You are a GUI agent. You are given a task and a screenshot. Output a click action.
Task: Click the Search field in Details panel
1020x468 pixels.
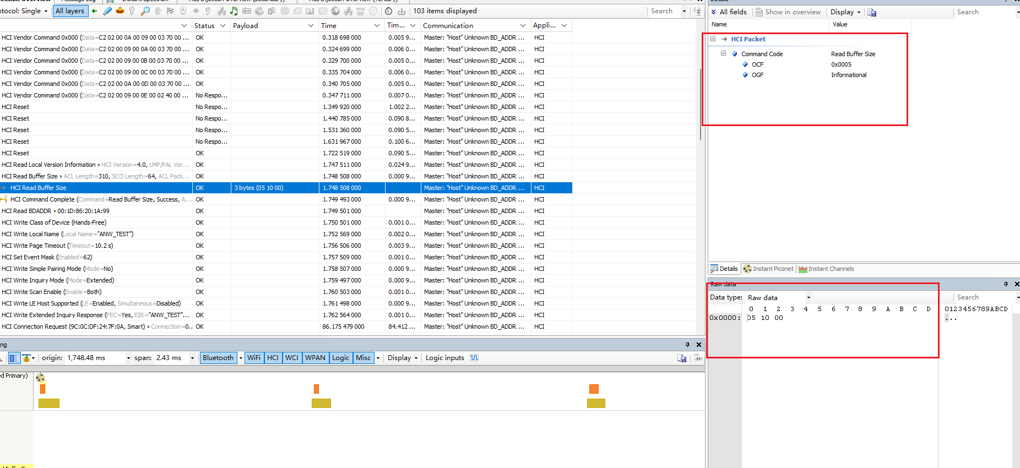tap(986, 12)
